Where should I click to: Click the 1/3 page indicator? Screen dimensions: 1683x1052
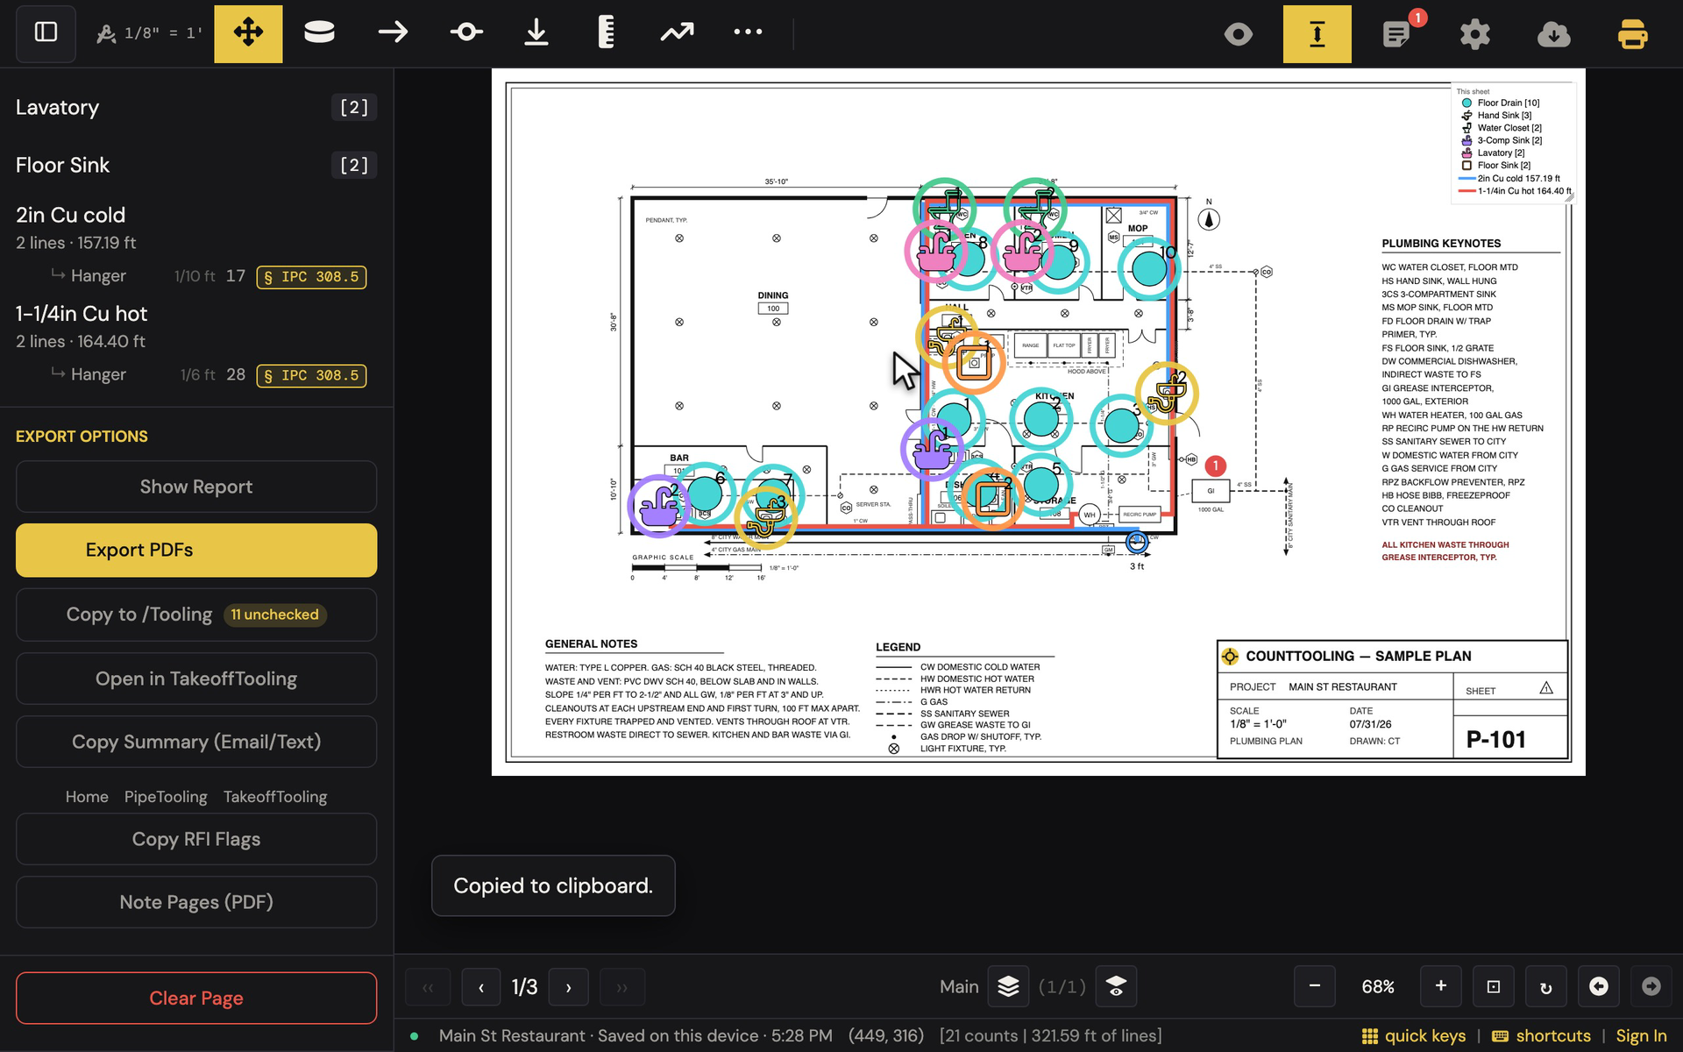(524, 987)
